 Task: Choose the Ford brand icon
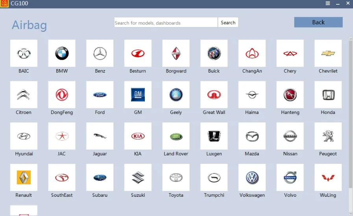[x=100, y=95]
